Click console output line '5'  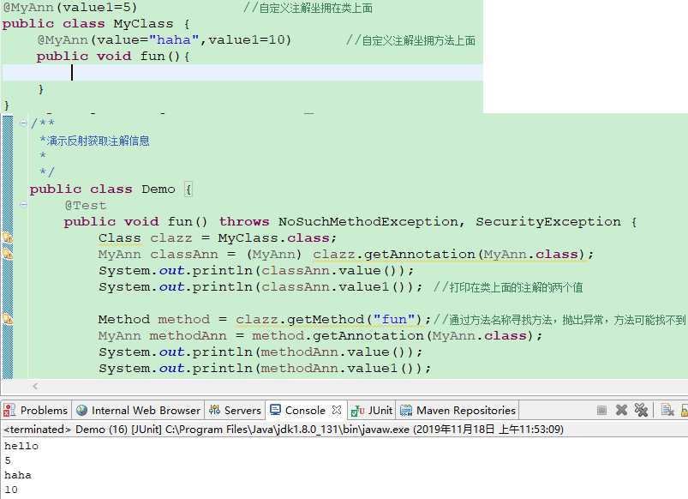(8, 460)
